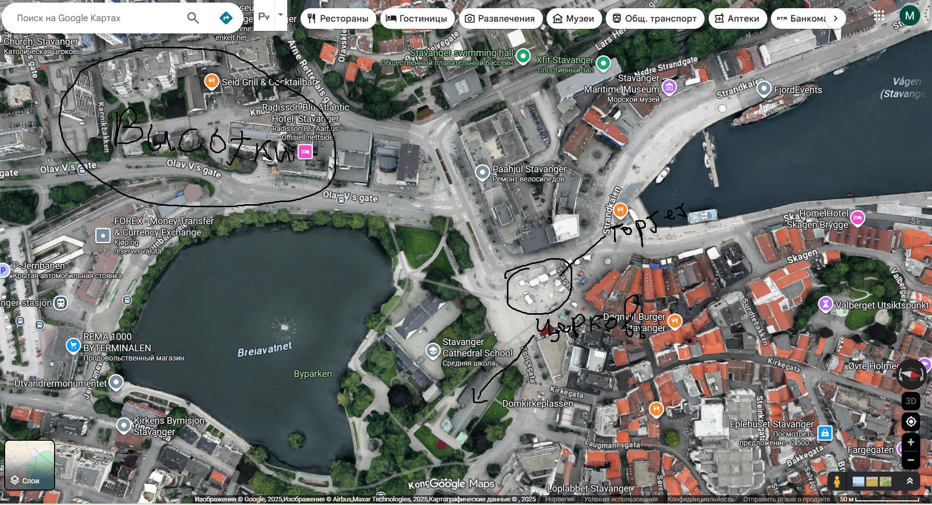Zoom out with the minus button
This screenshot has height=505, width=932.
click(911, 460)
